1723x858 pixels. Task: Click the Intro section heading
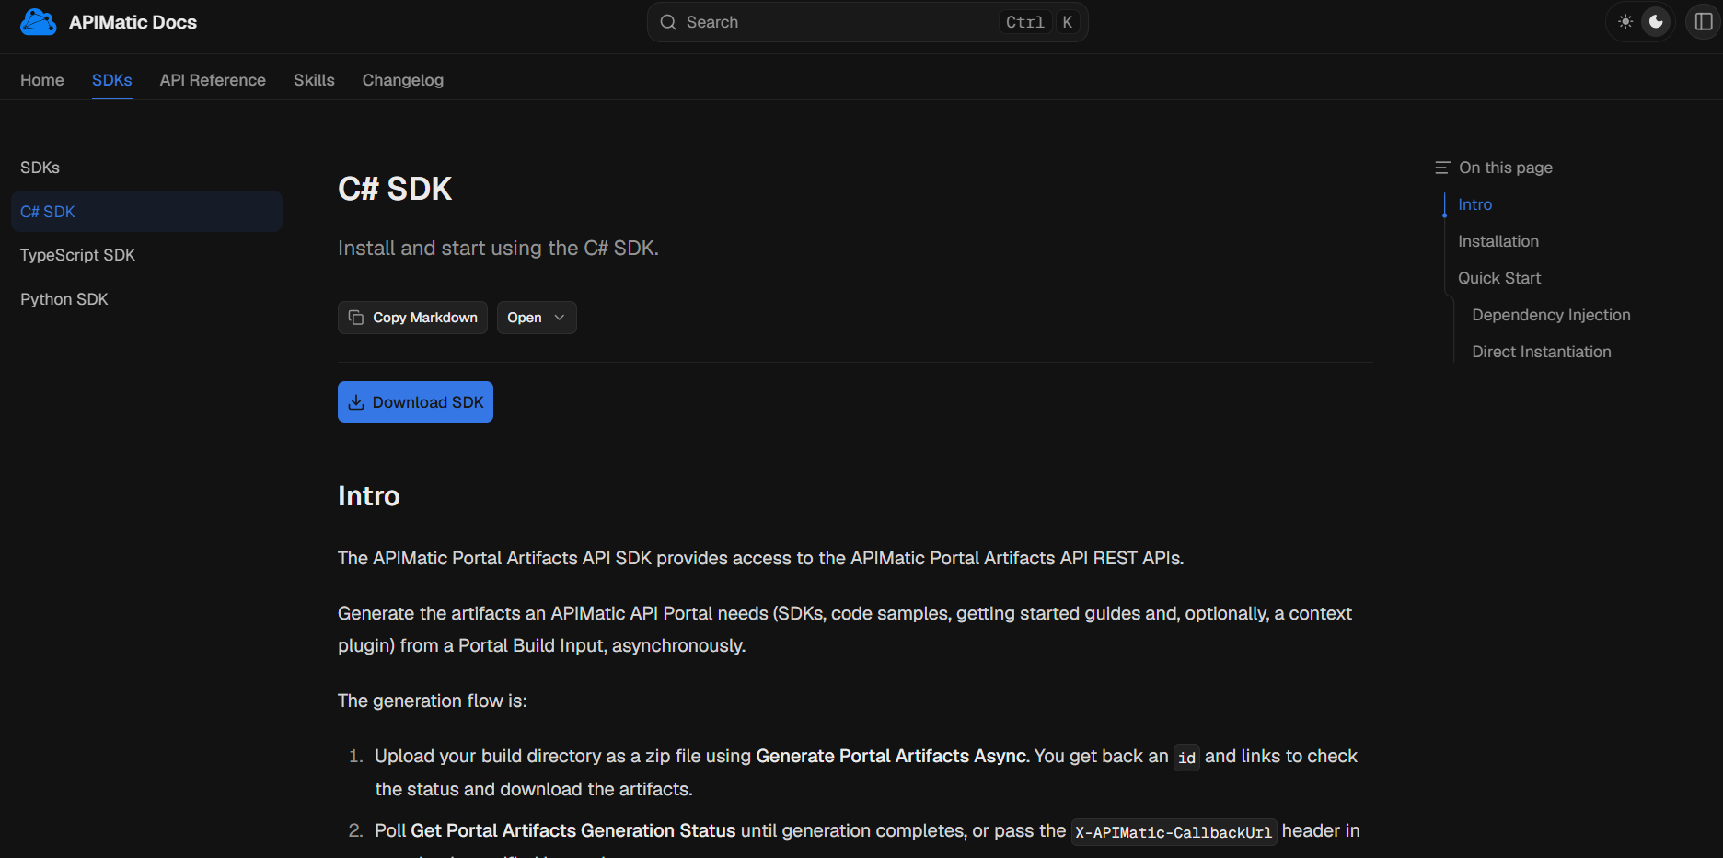tap(369, 496)
